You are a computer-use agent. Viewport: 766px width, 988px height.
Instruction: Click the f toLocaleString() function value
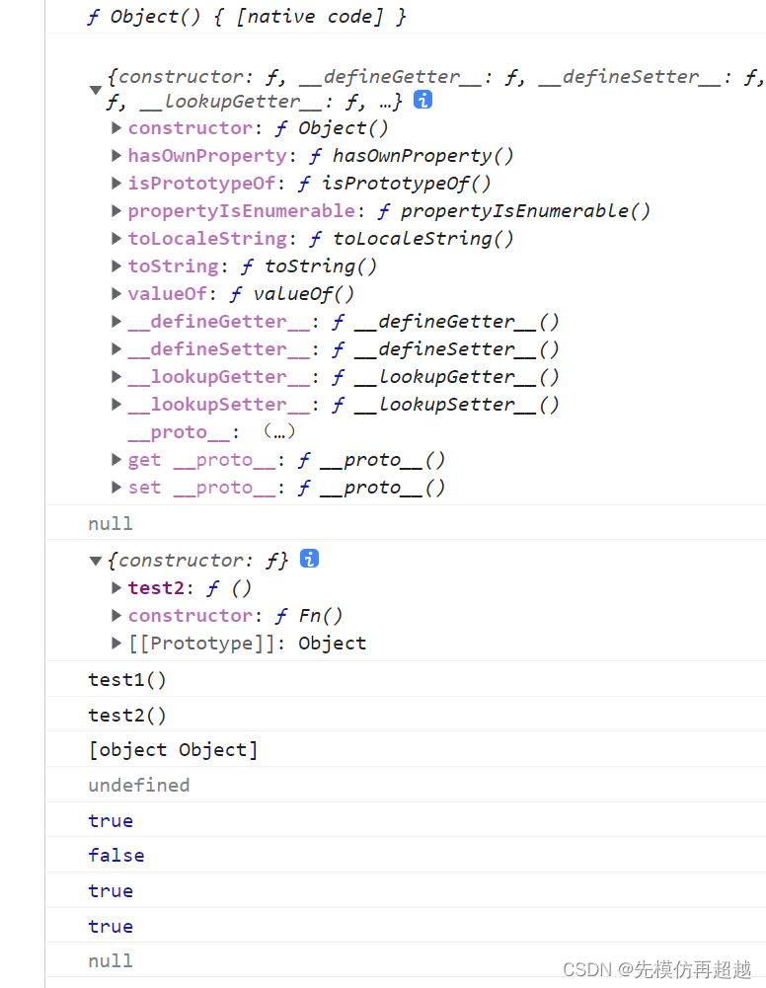click(x=412, y=239)
